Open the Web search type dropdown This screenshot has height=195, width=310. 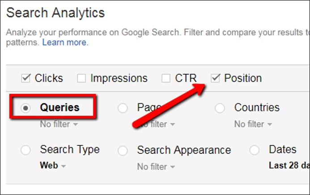click(53, 165)
